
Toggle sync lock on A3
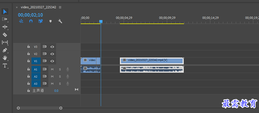tap(44, 83)
